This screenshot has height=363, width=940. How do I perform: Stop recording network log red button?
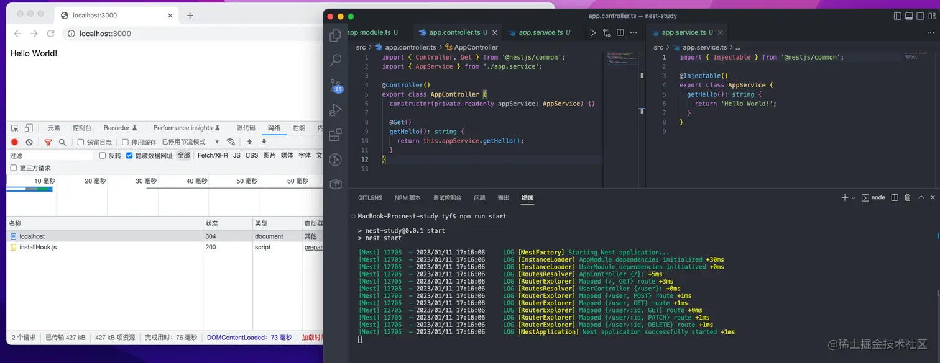15,142
